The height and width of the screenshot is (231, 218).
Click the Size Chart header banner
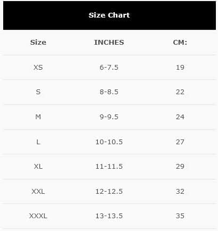[110, 15]
